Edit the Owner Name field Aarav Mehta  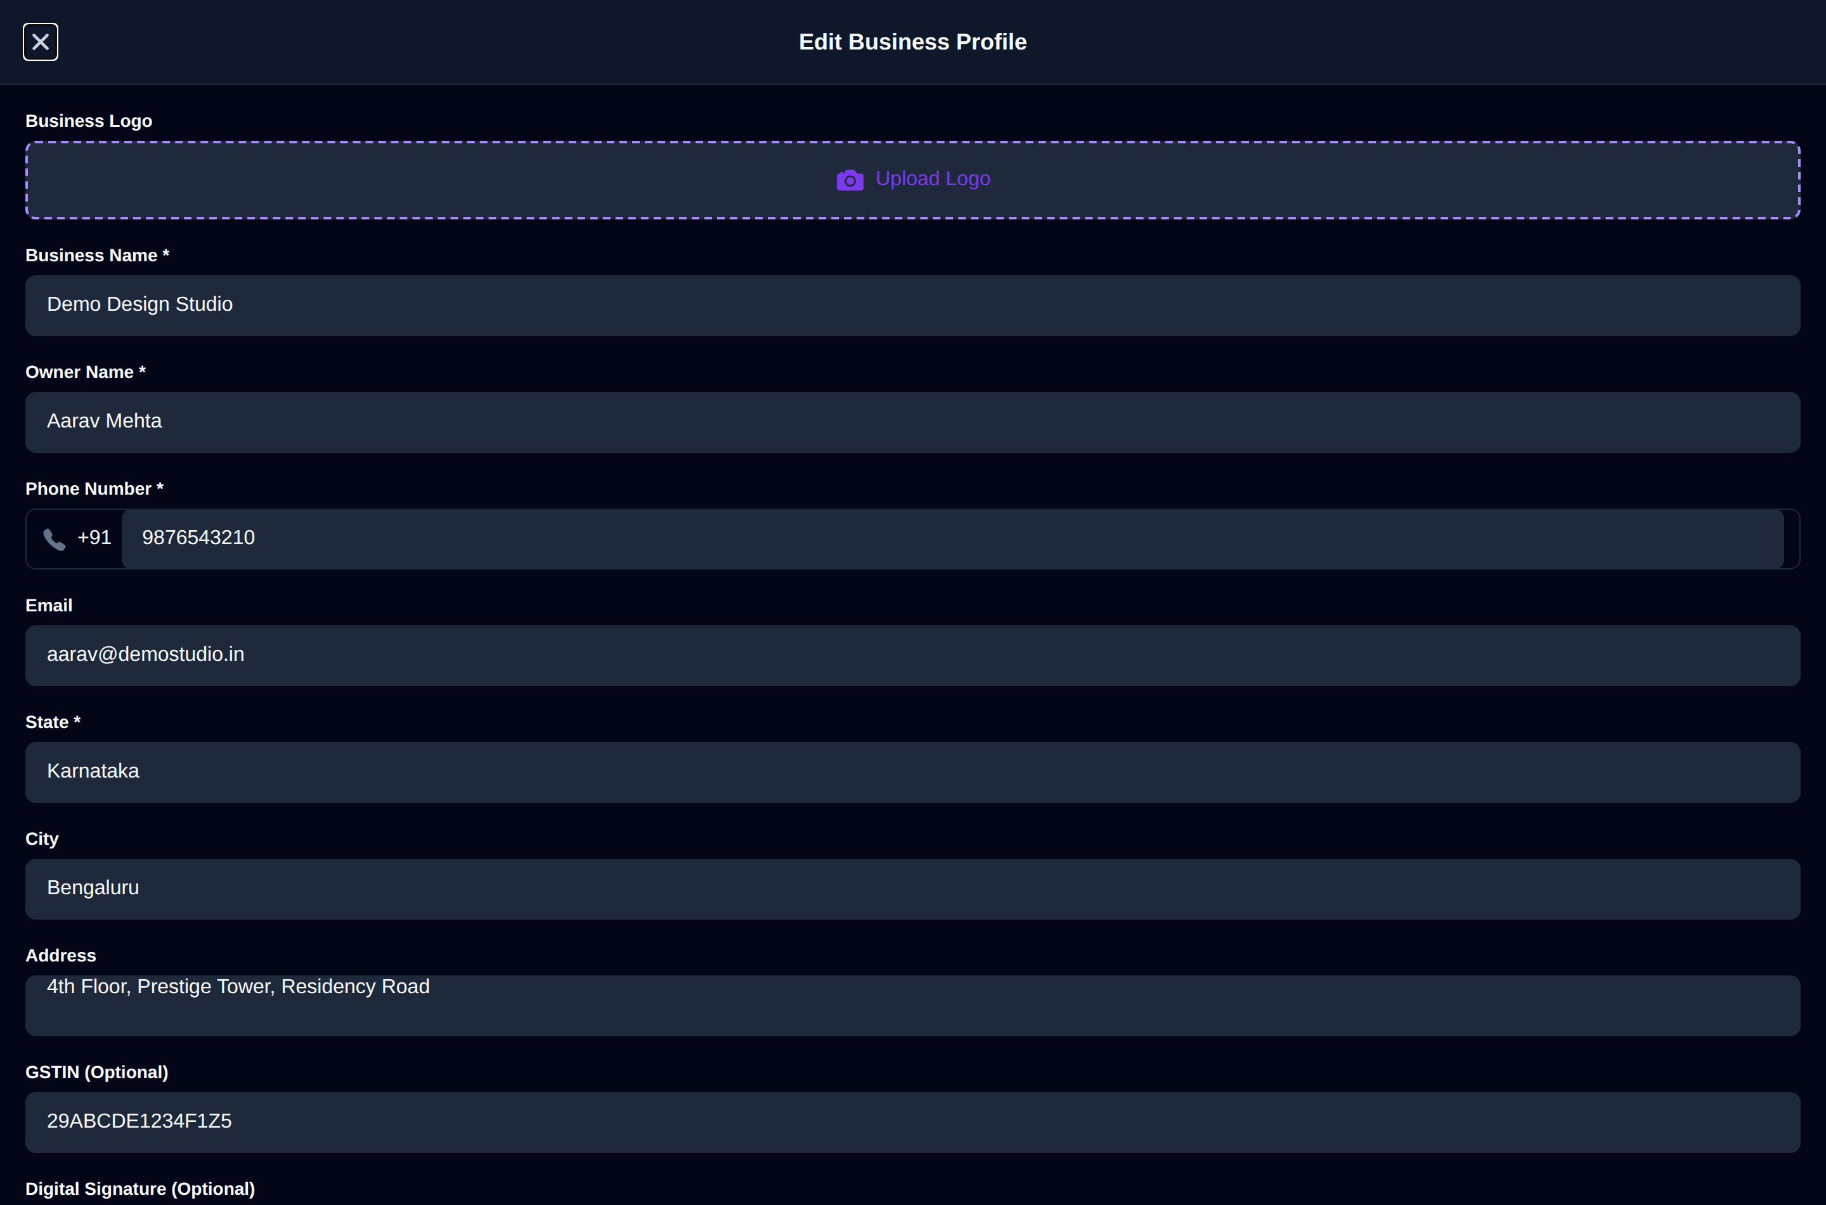click(x=912, y=422)
